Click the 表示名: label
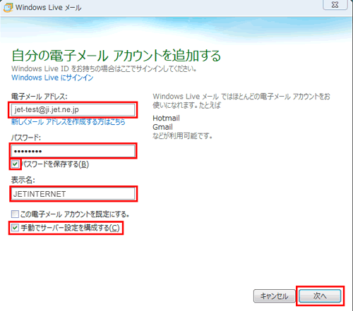 pos(23,180)
